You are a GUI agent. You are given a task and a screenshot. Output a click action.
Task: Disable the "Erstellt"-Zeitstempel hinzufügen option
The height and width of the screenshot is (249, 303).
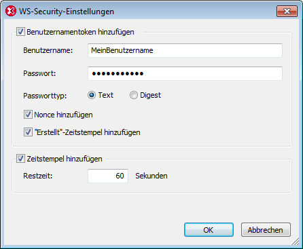click(28, 132)
